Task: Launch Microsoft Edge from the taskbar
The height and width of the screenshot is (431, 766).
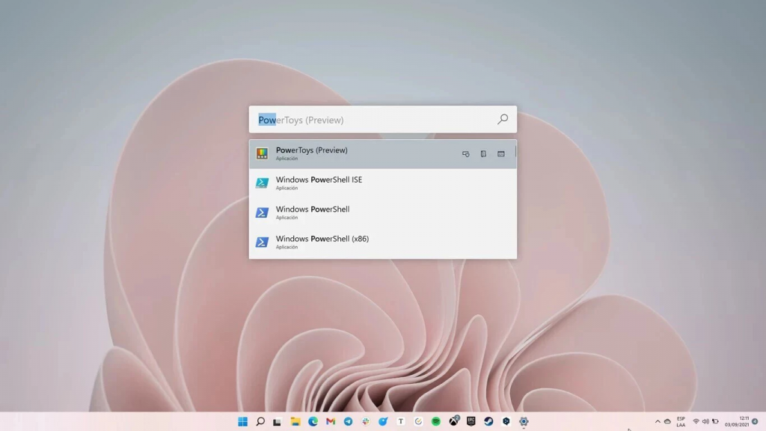Action: tap(313, 421)
